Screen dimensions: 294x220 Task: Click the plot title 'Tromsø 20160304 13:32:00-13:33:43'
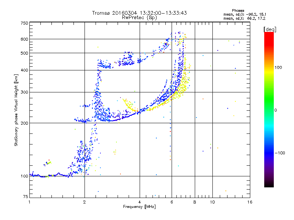pos(139,13)
